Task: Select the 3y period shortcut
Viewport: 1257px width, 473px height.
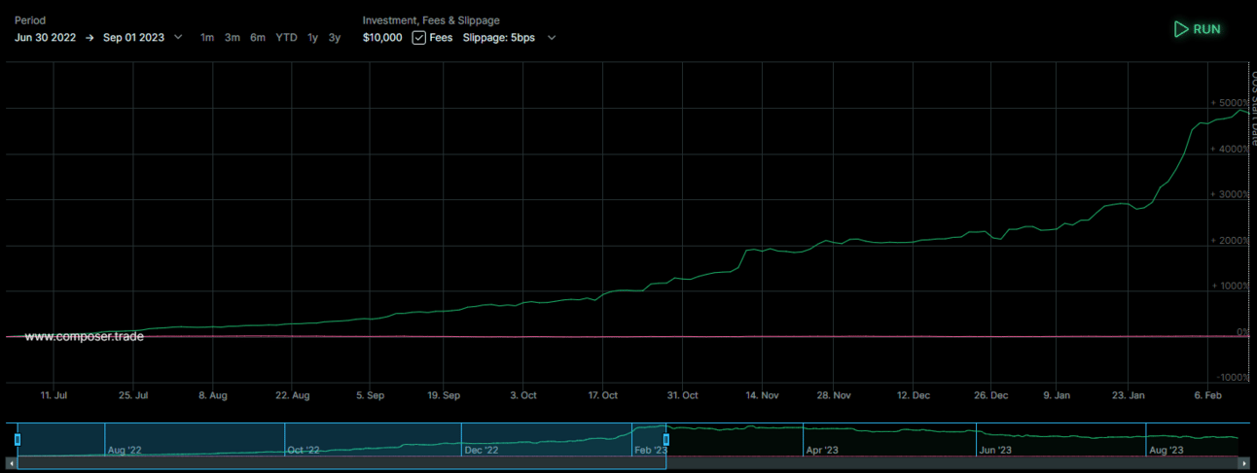Action: point(335,38)
